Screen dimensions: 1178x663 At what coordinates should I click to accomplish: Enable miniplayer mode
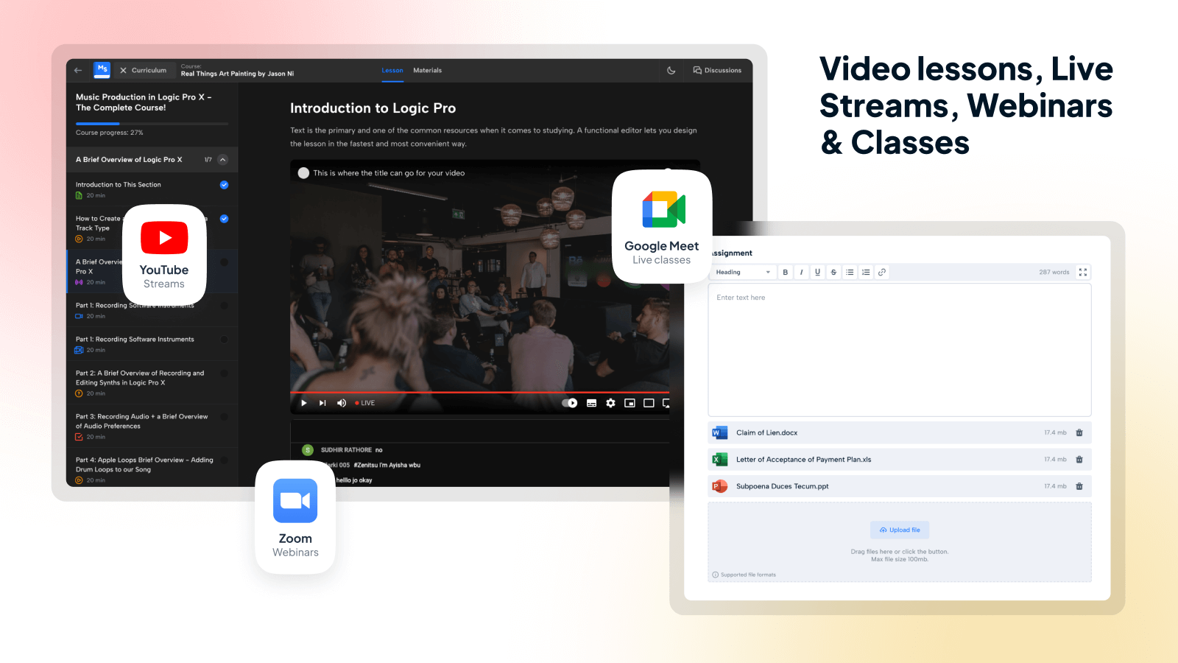[x=629, y=403]
